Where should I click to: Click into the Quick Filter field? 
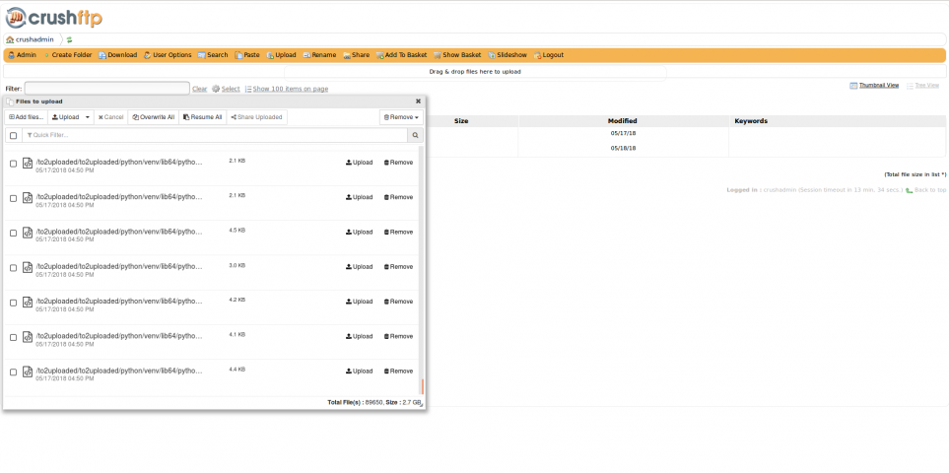[215, 135]
